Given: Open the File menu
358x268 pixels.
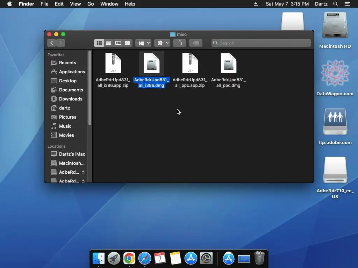Looking at the screenshot, I should pyautogui.click(x=44, y=4).
